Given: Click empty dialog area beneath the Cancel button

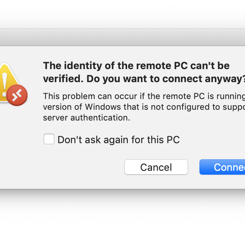Looking at the screenshot, I should pyautogui.click(x=156, y=182).
